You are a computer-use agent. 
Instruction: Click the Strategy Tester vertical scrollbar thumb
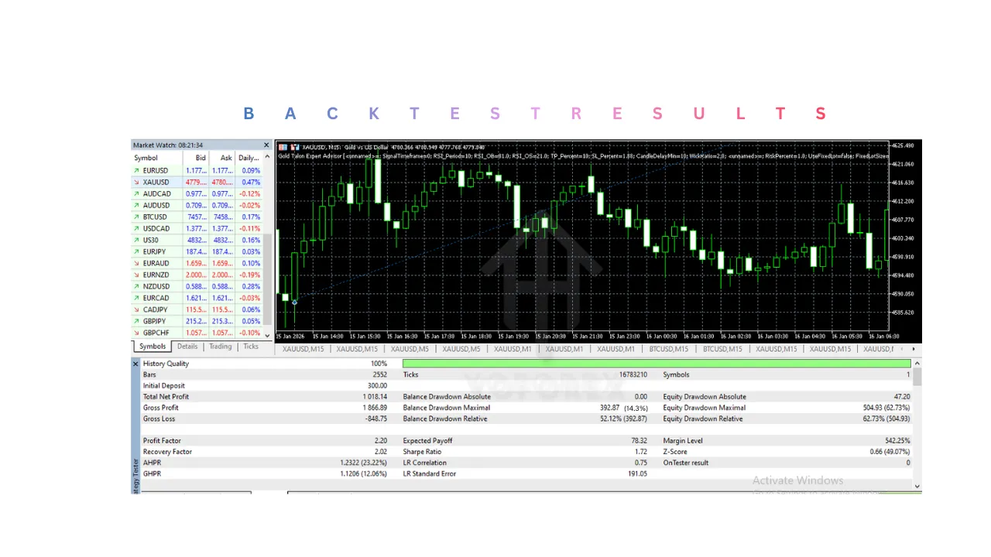[917, 377]
